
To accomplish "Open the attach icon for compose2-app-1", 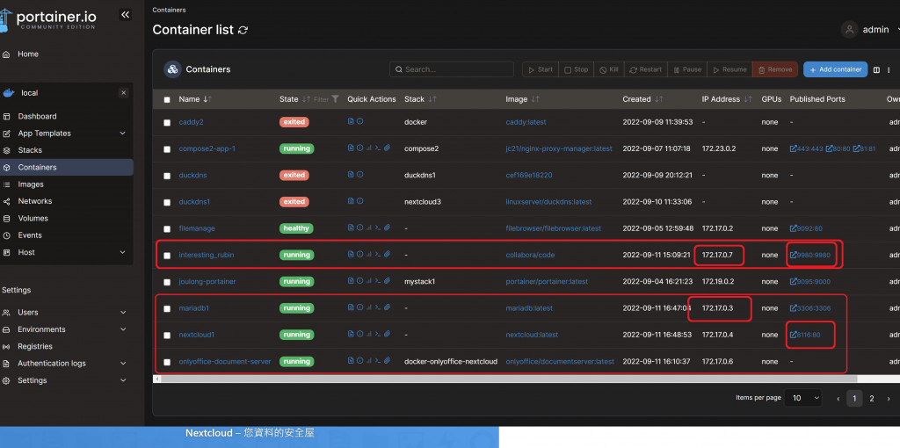I will pos(387,148).
